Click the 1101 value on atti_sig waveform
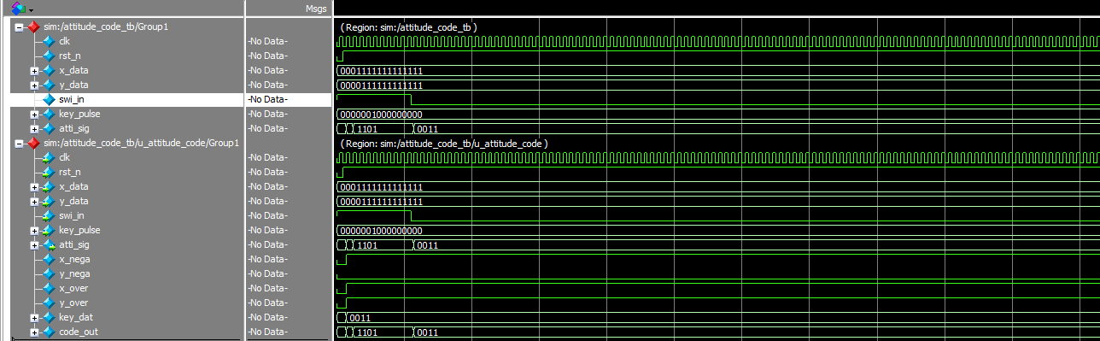1100x341 pixels. tap(366, 128)
